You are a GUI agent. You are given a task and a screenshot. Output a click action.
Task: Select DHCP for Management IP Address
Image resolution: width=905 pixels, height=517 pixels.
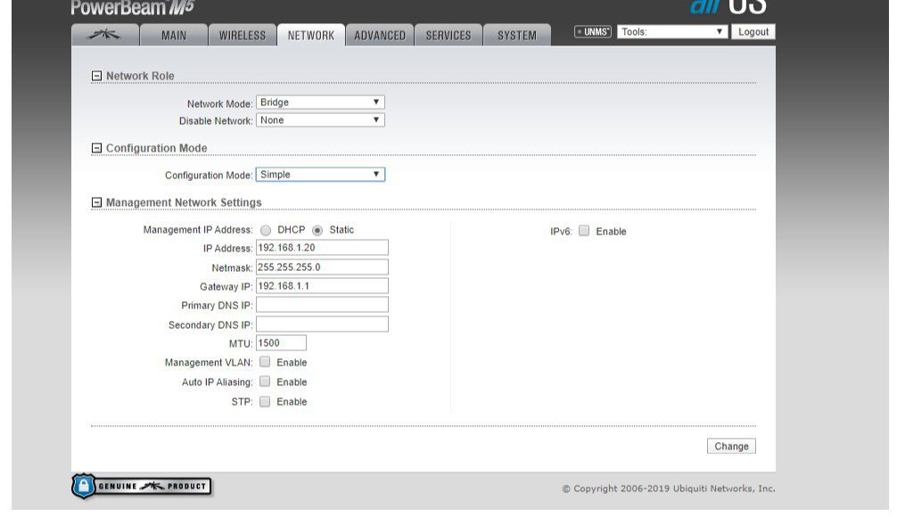(266, 230)
